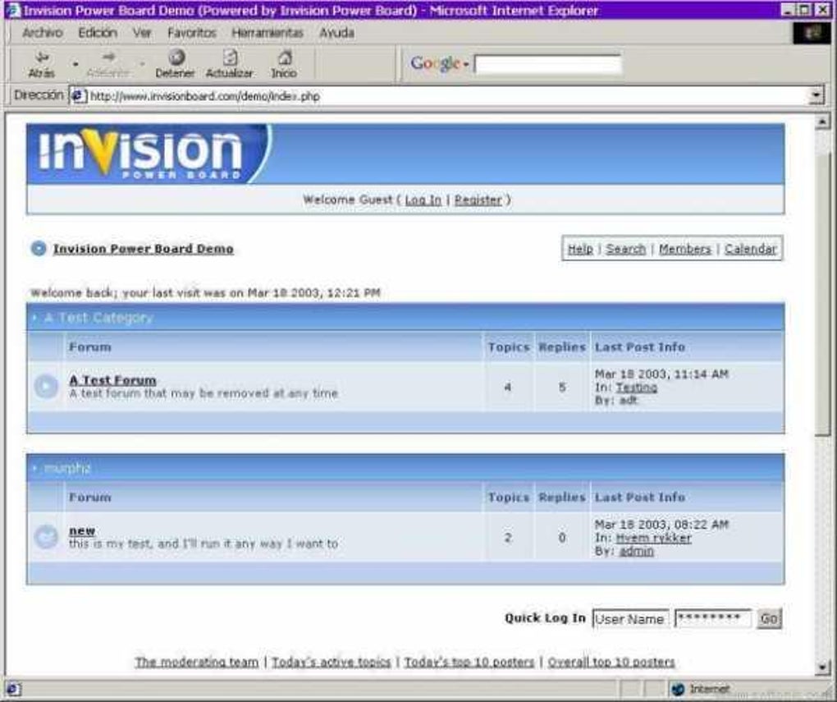Click the status bar page icon
The image size is (837, 702).
(13, 689)
